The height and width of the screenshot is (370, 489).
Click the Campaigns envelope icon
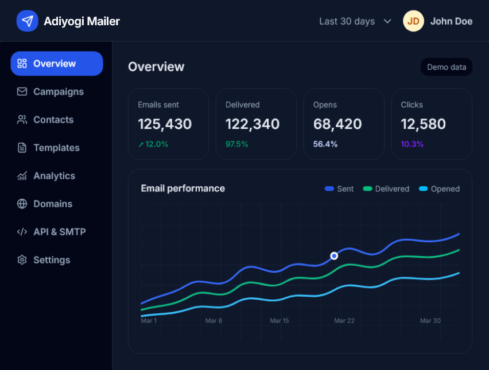coord(22,92)
